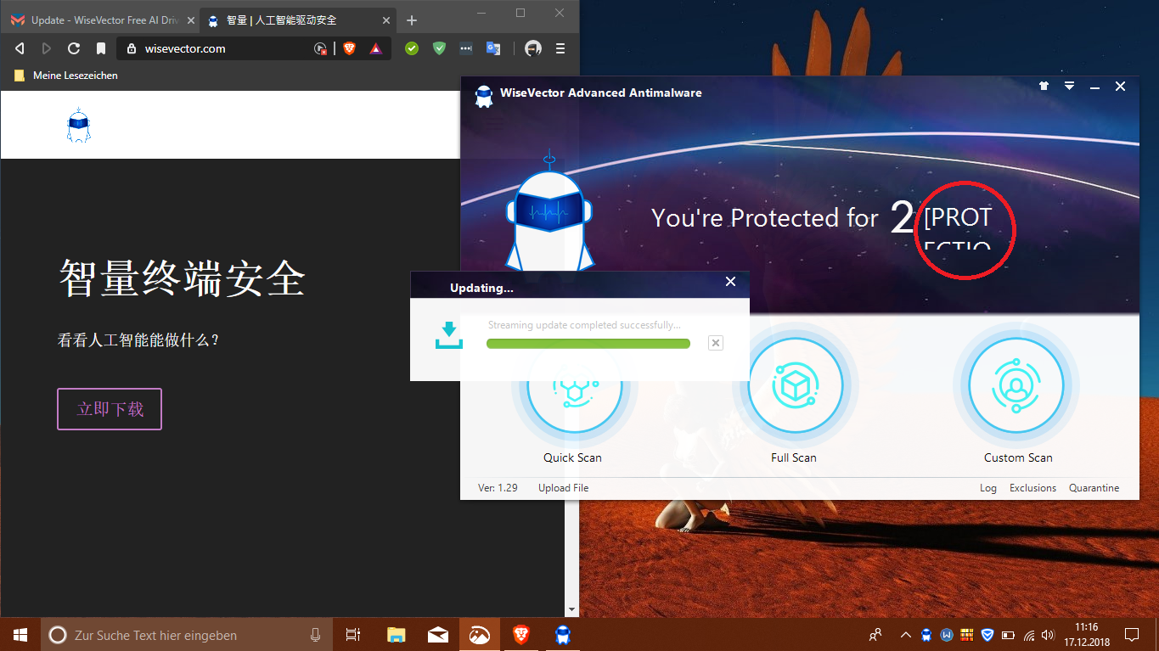
Task: Reload the wisevector.com page
Action: 74,48
